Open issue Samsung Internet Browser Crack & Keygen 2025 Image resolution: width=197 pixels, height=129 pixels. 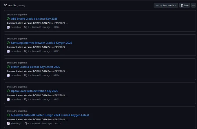tap(41, 43)
